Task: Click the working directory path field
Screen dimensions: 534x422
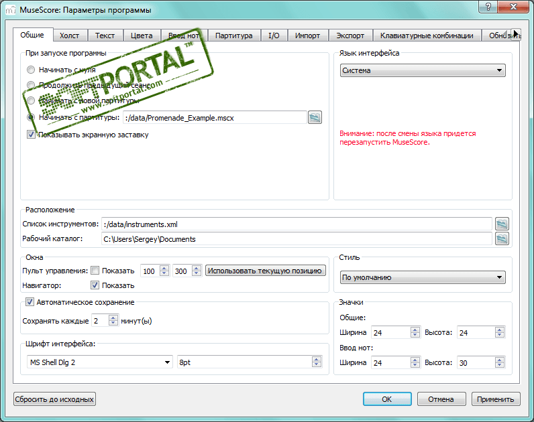Action: click(297, 238)
